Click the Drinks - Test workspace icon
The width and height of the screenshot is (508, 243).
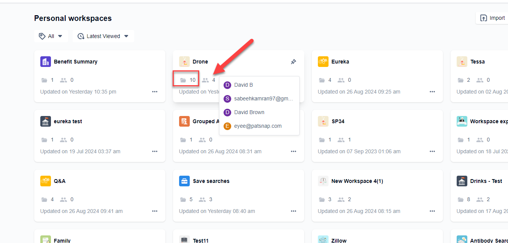(x=462, y=181)
